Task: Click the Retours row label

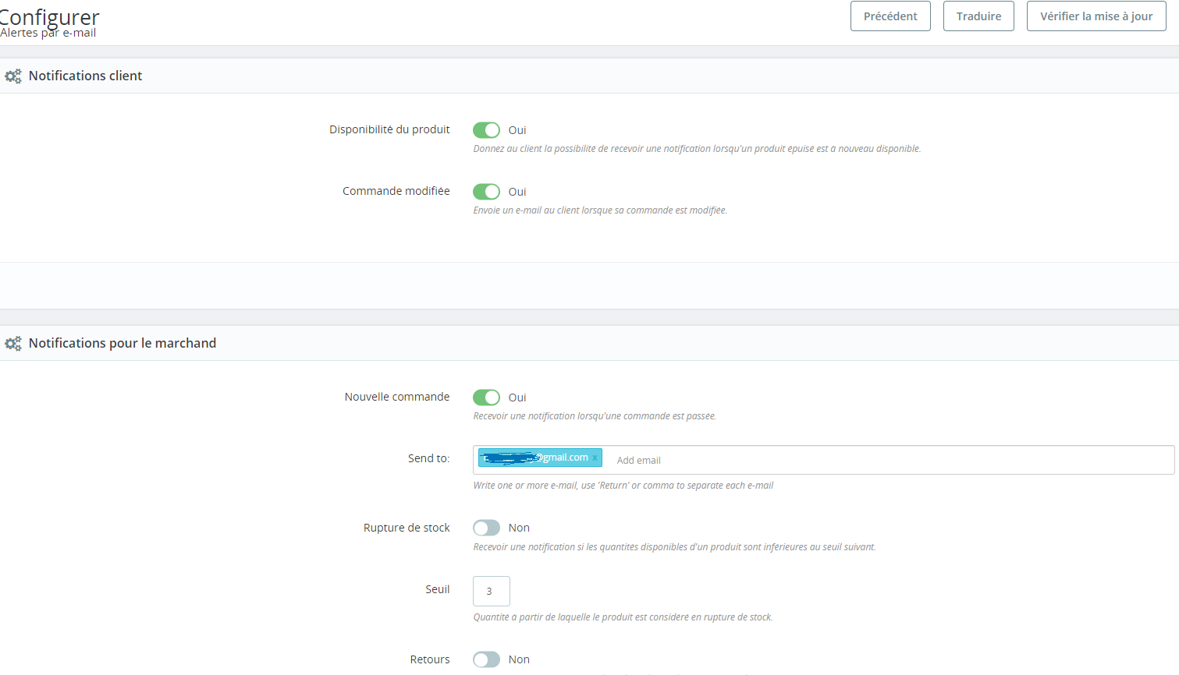Action: 430,659
